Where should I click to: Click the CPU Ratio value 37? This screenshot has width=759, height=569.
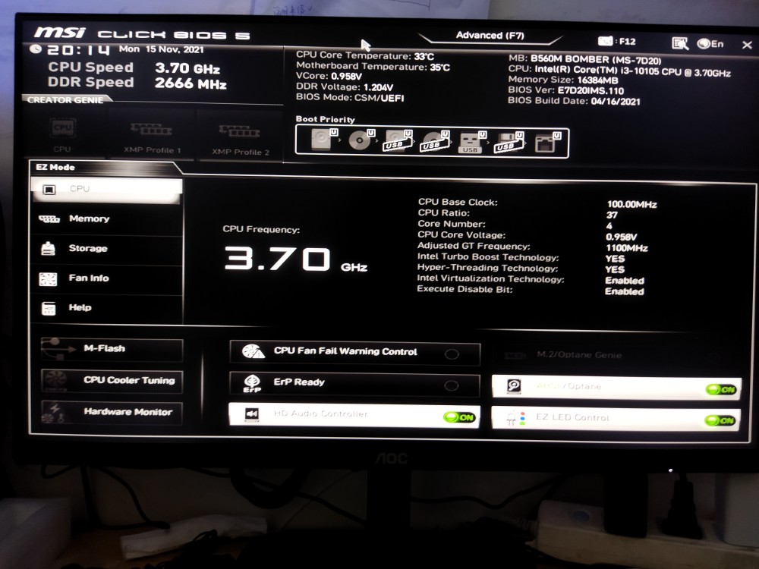tap(612, 215)
